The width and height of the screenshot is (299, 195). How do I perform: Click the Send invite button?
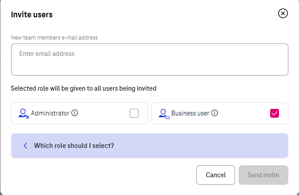pyautogui.click(x=263, y=175)
